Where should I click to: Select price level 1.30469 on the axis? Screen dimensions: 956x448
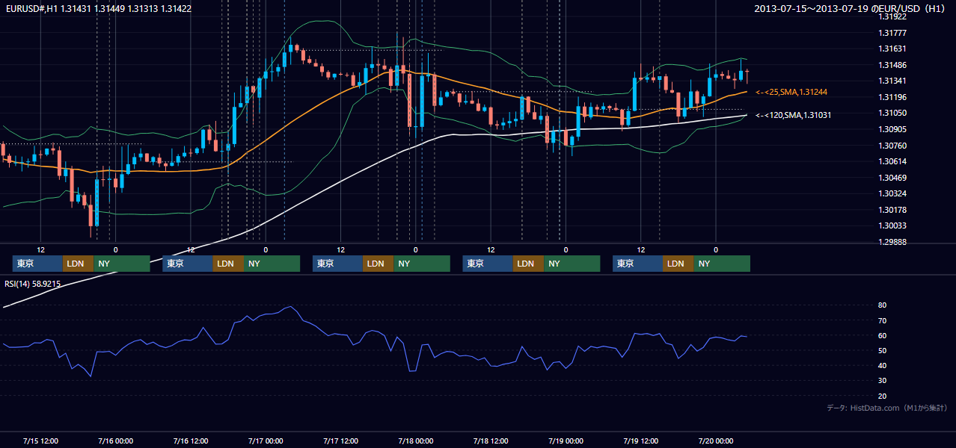tap(893, 178)
